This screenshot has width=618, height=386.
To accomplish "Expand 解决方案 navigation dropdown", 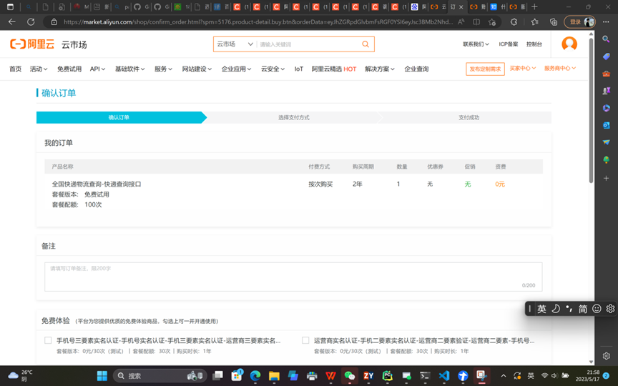I will click(380, 69).
